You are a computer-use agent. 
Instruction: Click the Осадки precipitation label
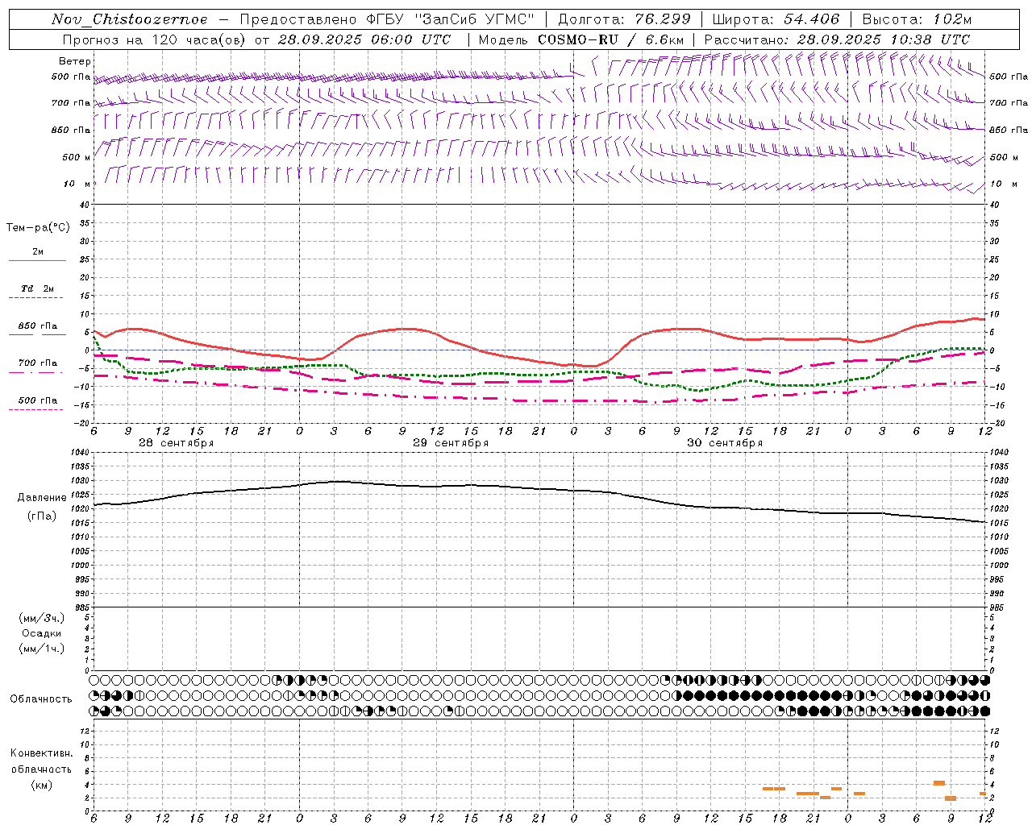click(42, 633)
